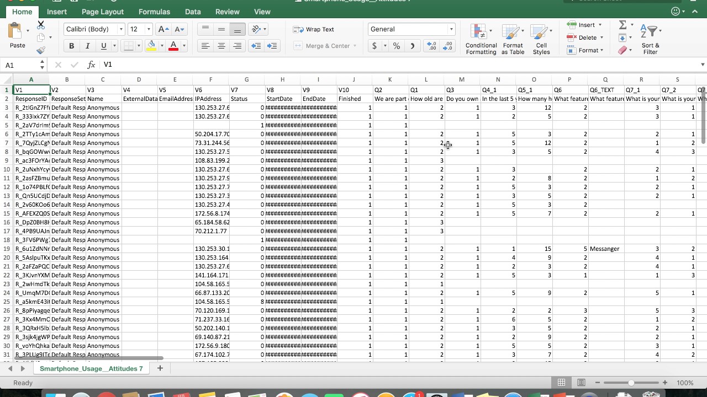Align text to bottom of cell
Viewport: 707px width, 397px height.
(238, 29)
